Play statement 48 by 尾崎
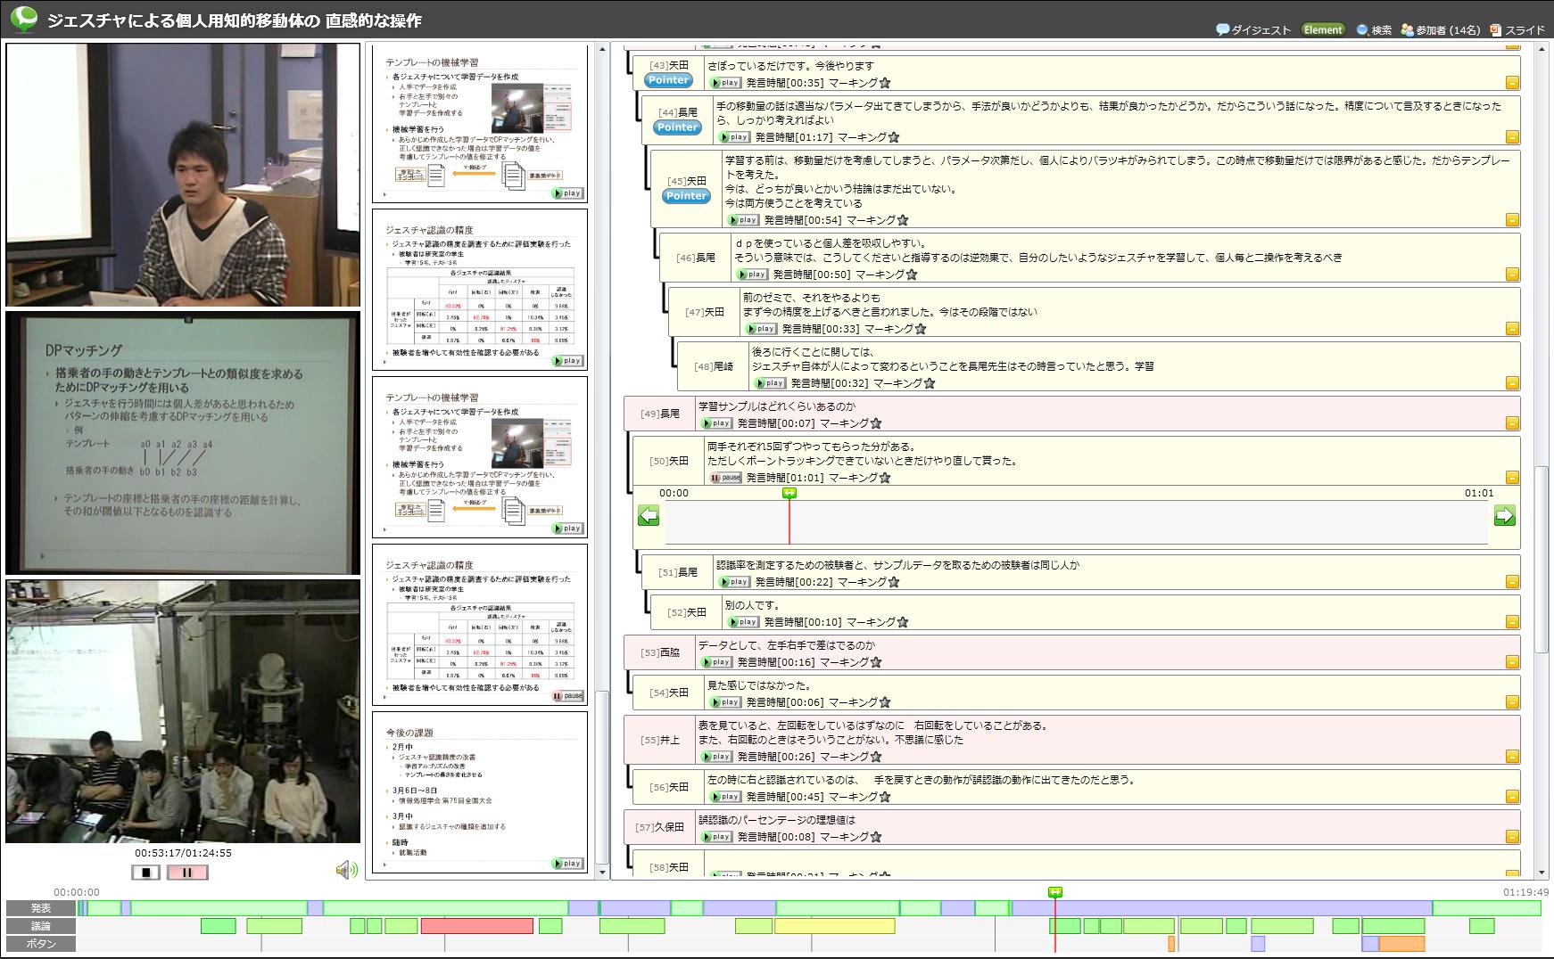 [770, 383]
